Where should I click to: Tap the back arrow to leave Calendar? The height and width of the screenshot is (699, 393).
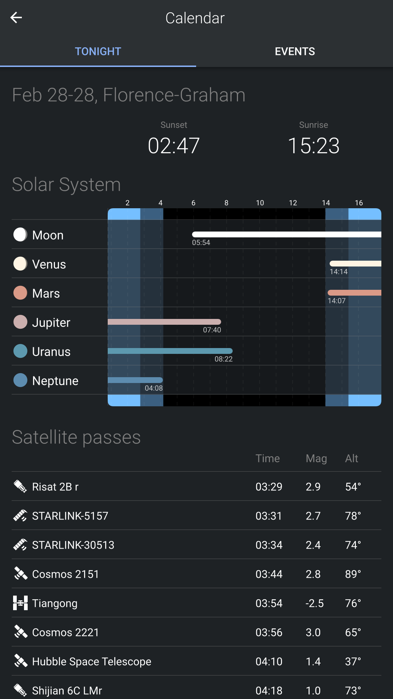point(16,17)
